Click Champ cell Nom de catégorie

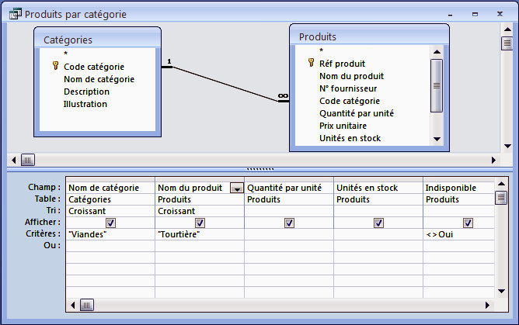(x=110, y=188)
